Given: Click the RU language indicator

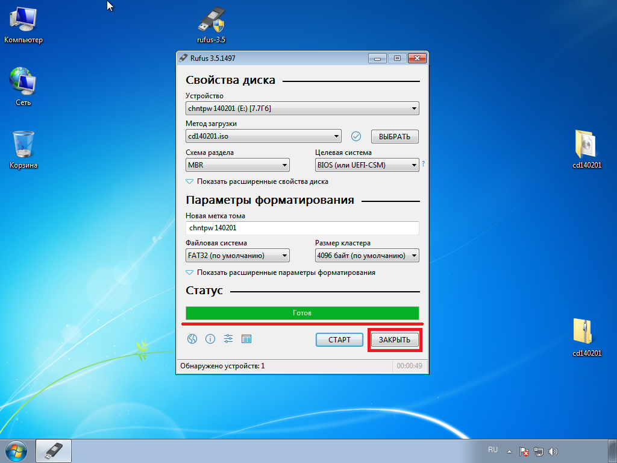Looking at the screenshot, I should [493, 450].
